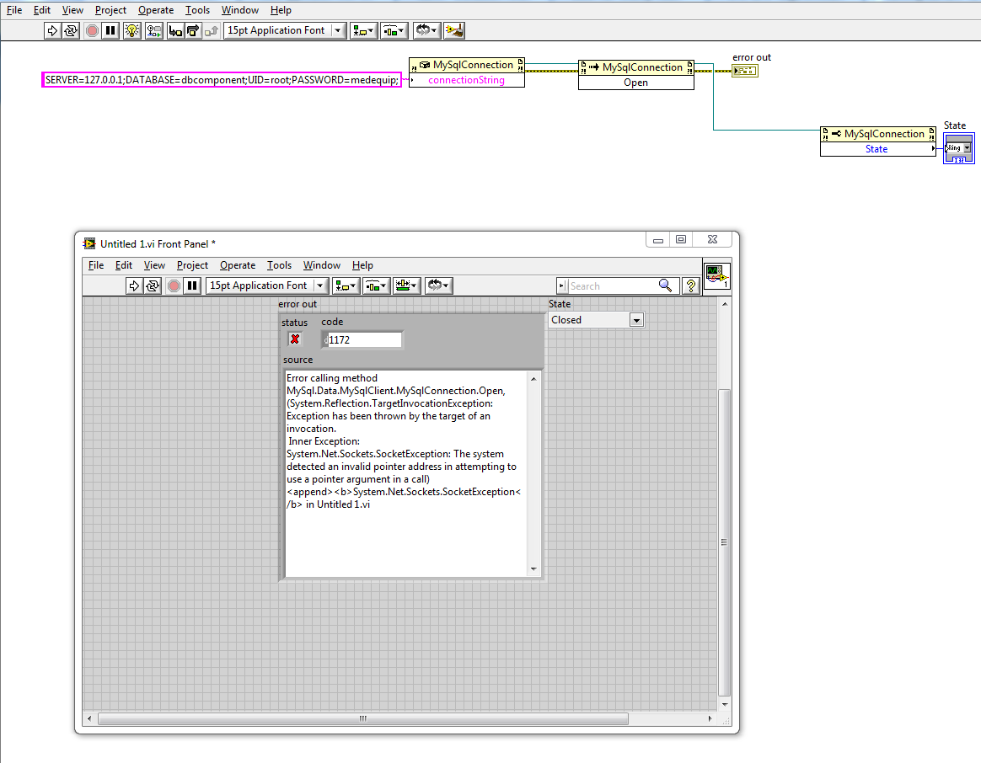Click Clean Up Diagram broom icon
This screenshot has width=981, height=763.
[x=454, y=30]
